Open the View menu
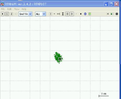 (17, 9)
